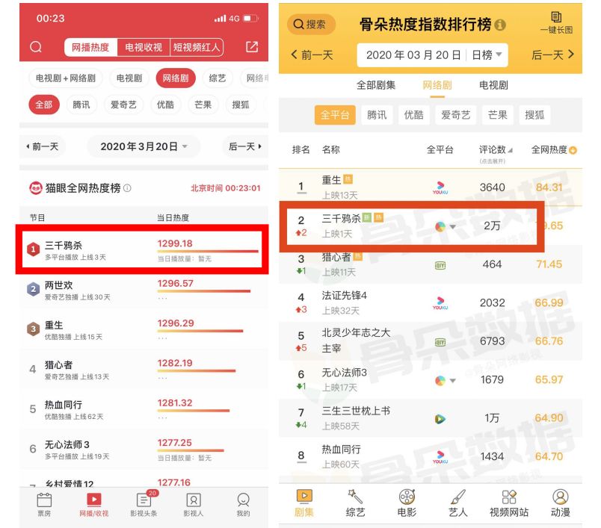The image size is (601, 528).
Task: Tap the 搜索 search field in Guduo
Action: [x=311, y=25]
